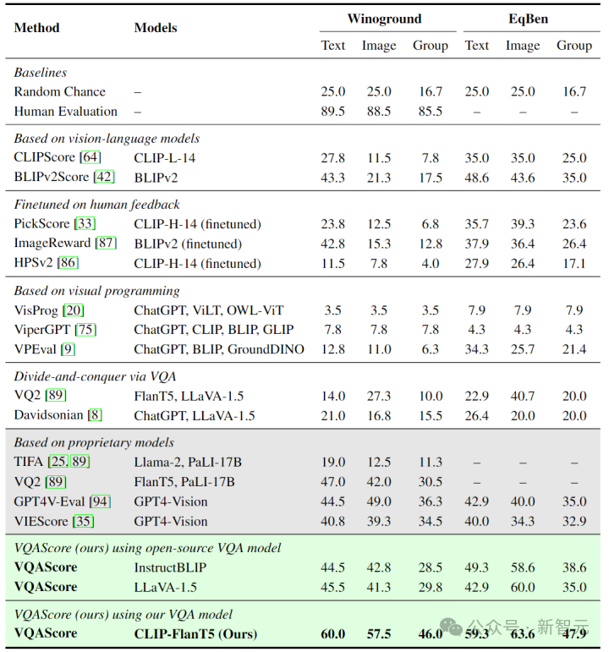
Task: Click the Method column header
Action: coord(37,28)
